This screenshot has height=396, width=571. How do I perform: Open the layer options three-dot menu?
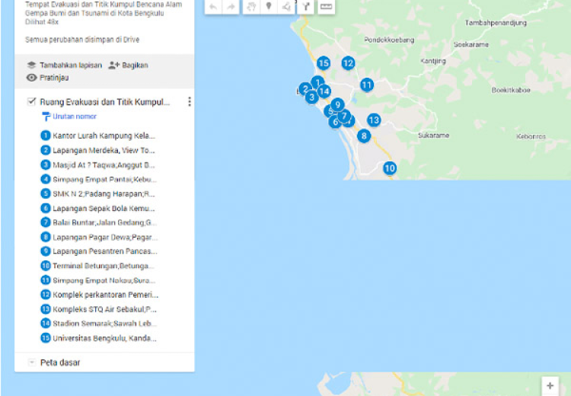pos(189,101)
